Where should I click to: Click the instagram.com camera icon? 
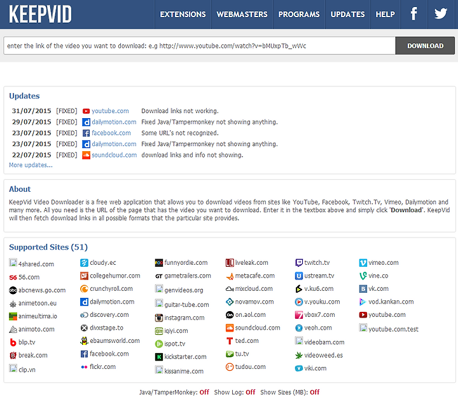(158, 318)
